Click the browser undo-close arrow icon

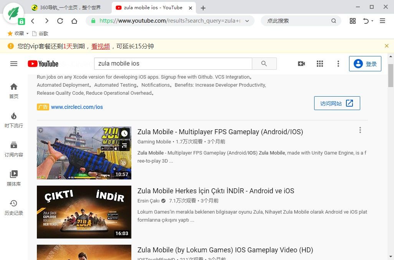366,21
